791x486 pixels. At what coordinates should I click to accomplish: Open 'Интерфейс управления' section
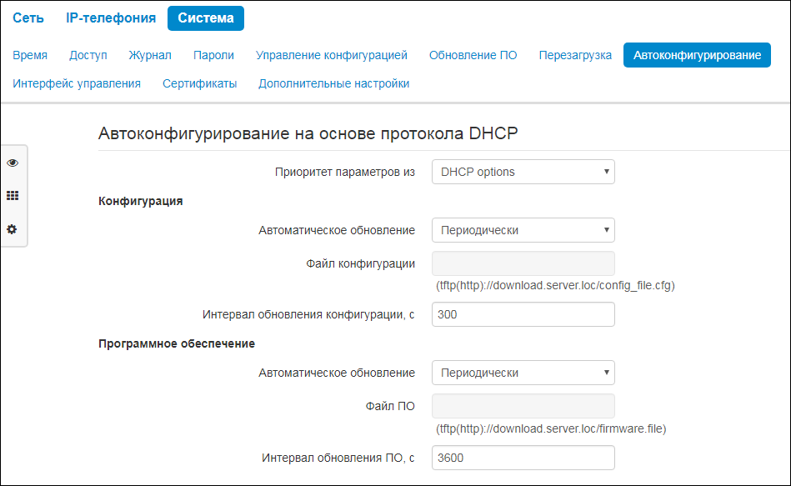[x=77, y=83]
